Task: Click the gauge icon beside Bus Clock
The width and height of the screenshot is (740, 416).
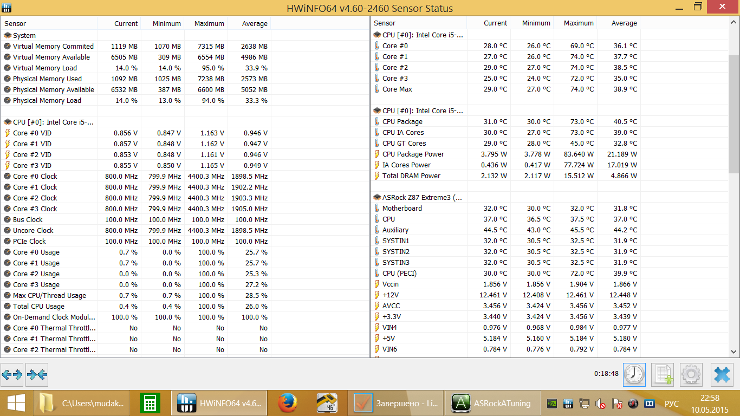Action: point(7,219)
